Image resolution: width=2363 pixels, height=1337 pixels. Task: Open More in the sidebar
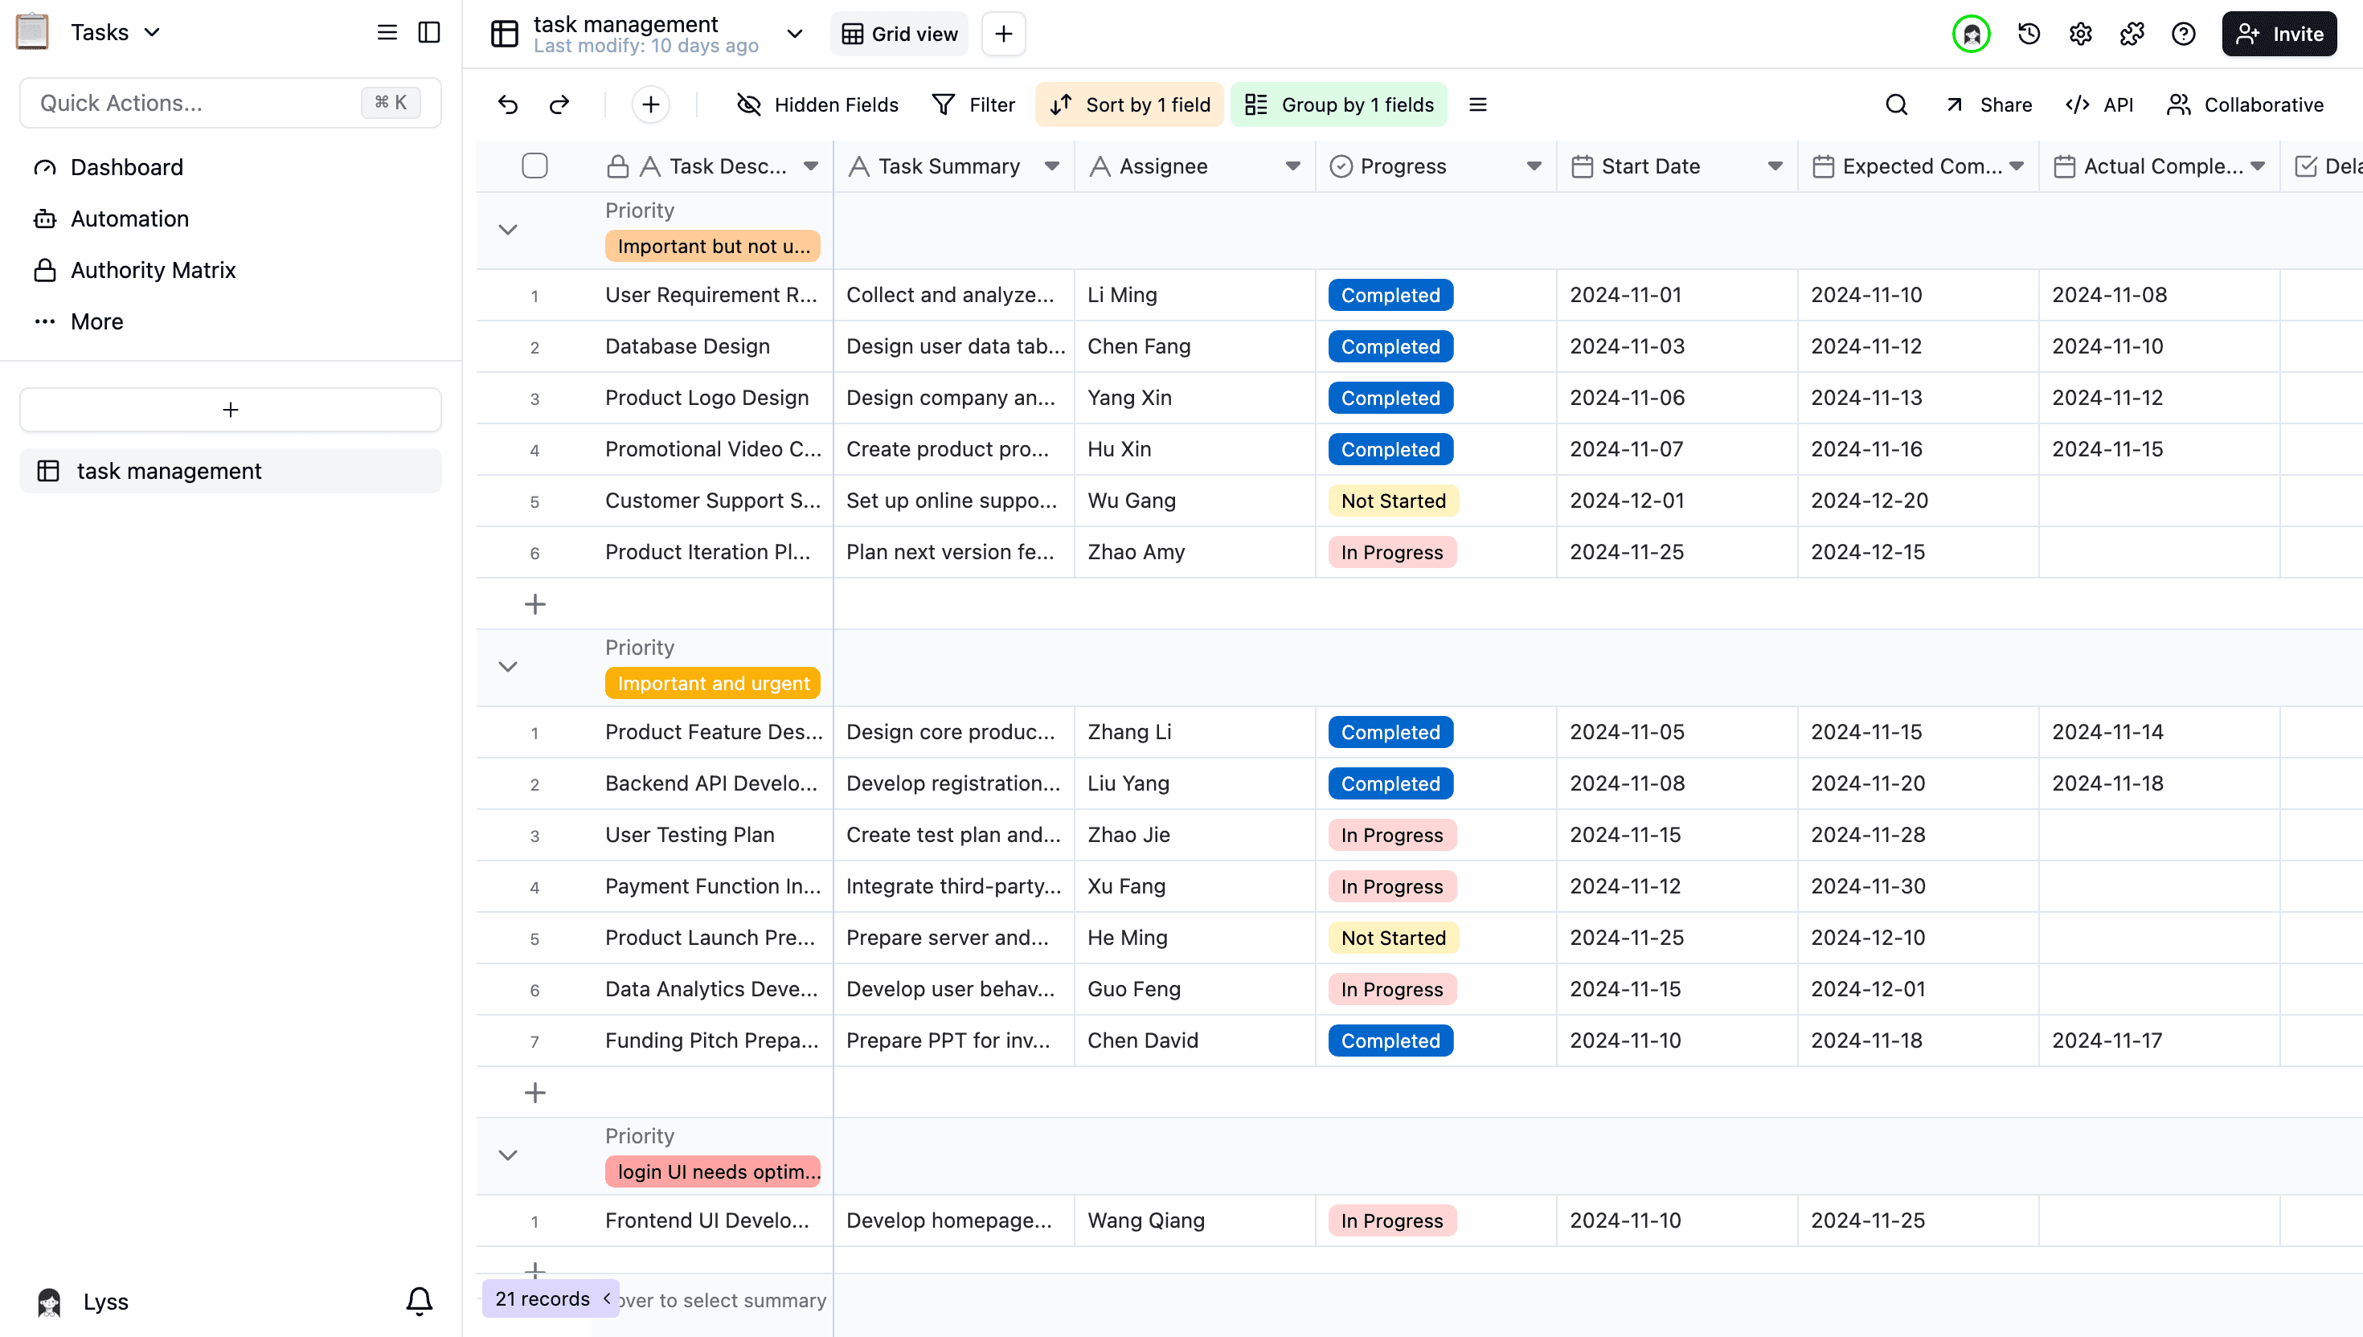(231, 321)
